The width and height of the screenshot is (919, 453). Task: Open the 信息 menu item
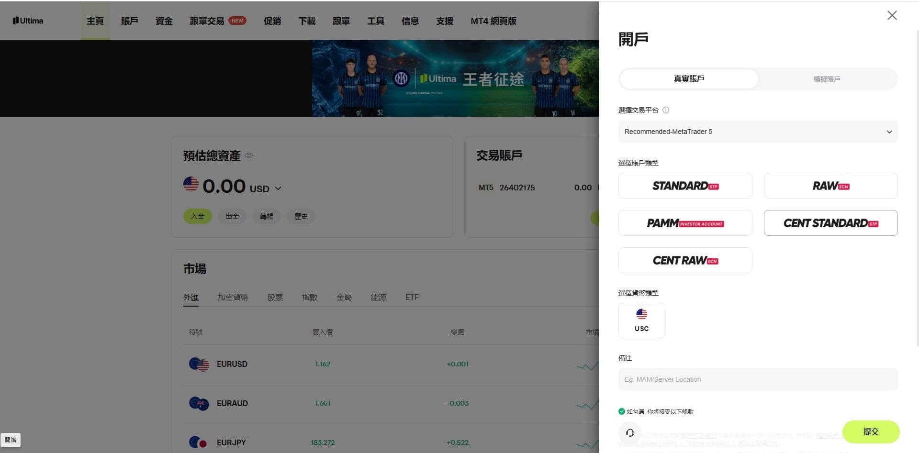(x=410, y=21)
